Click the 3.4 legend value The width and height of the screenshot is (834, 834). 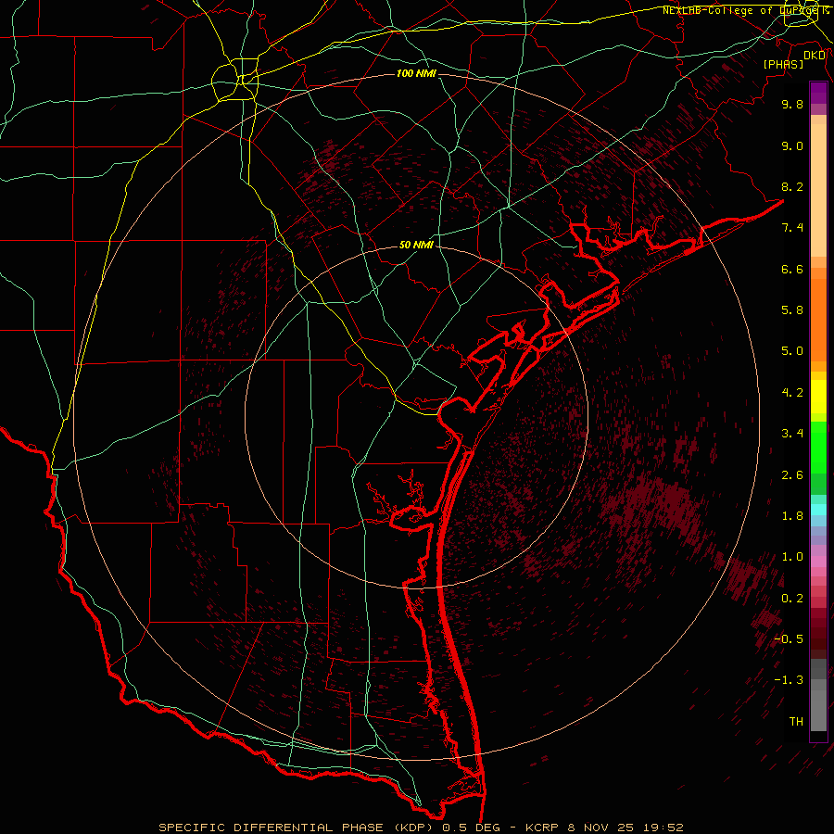[792, 434]
